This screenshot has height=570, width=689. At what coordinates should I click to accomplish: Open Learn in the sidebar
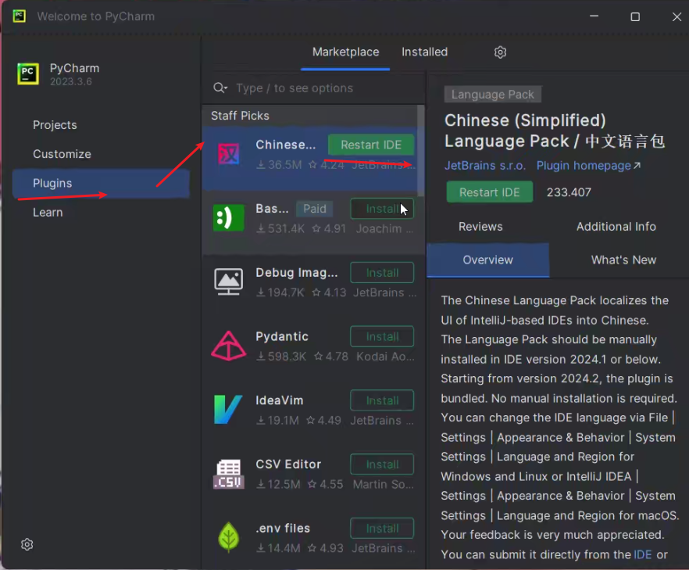pos(48,213)
